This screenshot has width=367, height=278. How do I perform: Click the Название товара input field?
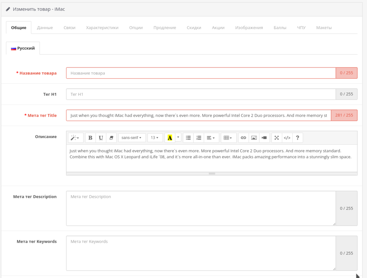[201, 73]
